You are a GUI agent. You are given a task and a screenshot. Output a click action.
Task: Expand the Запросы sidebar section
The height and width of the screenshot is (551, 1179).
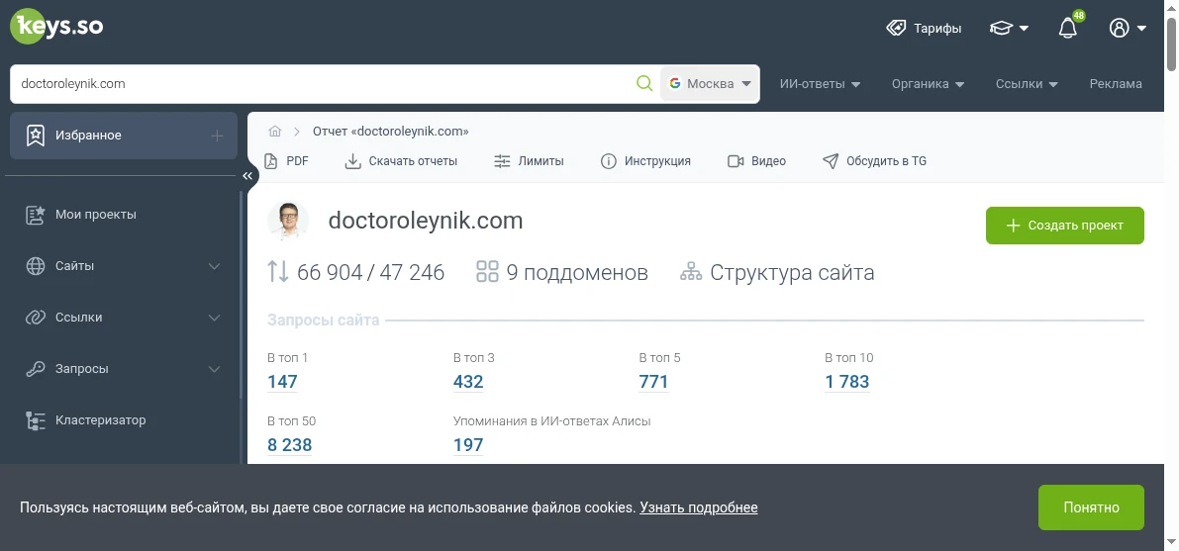point(123,369)
